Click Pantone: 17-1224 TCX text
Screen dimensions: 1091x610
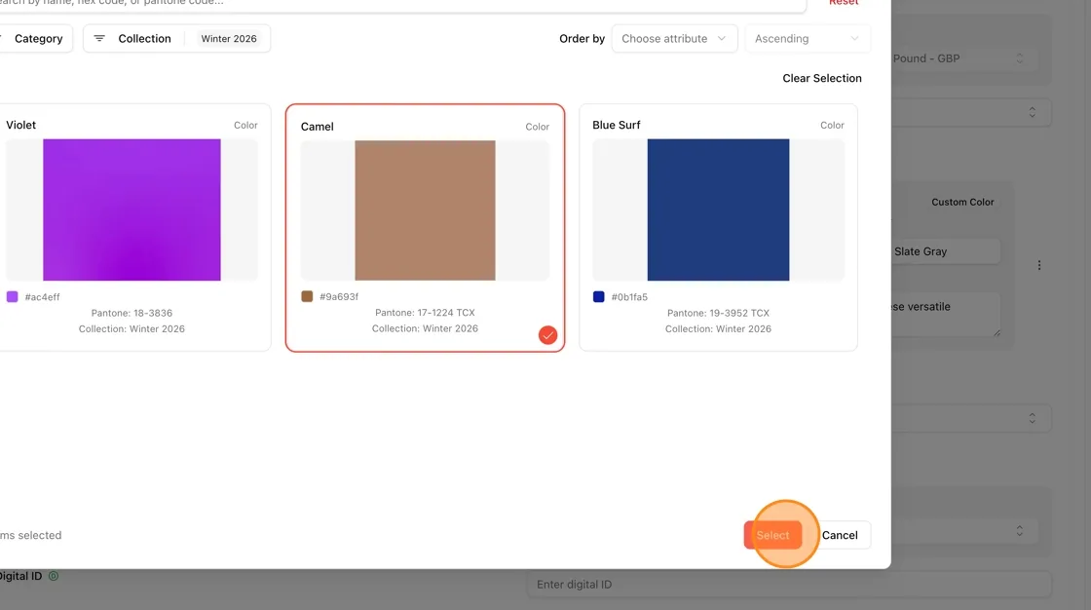(x=425, y=312)
